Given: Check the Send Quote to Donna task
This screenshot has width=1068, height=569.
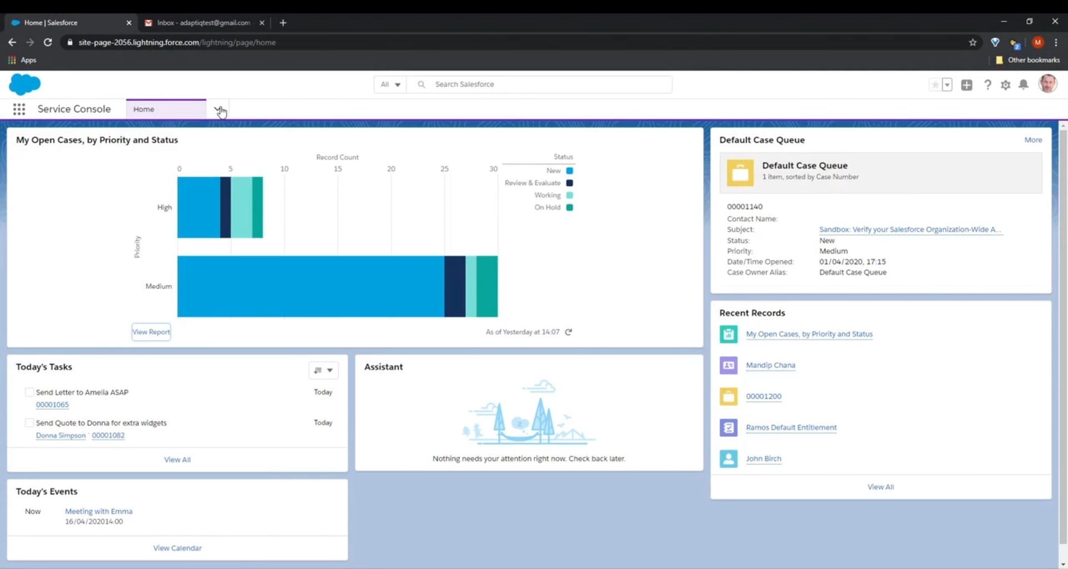Looking at the screenshot, I should pyautogui.click(x=29, y=423).
